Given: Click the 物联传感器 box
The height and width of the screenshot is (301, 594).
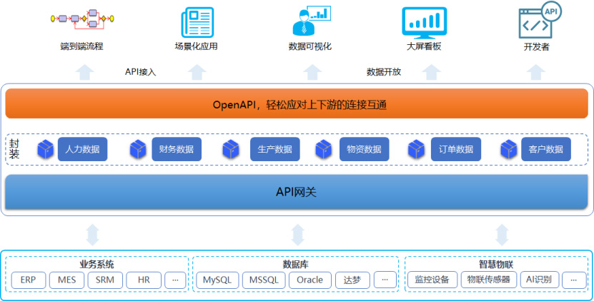Looking at the screenshot, I should (x=489, y=280).
